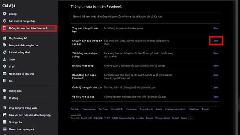This screenshot has height=135, width=240.
Task: Switch language to English (US)
Action: (x=87, y=118)
